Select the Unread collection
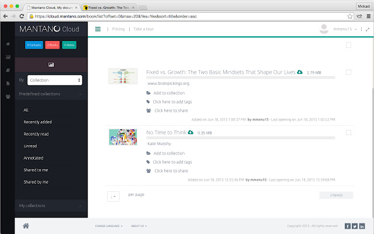 (30, 146)
